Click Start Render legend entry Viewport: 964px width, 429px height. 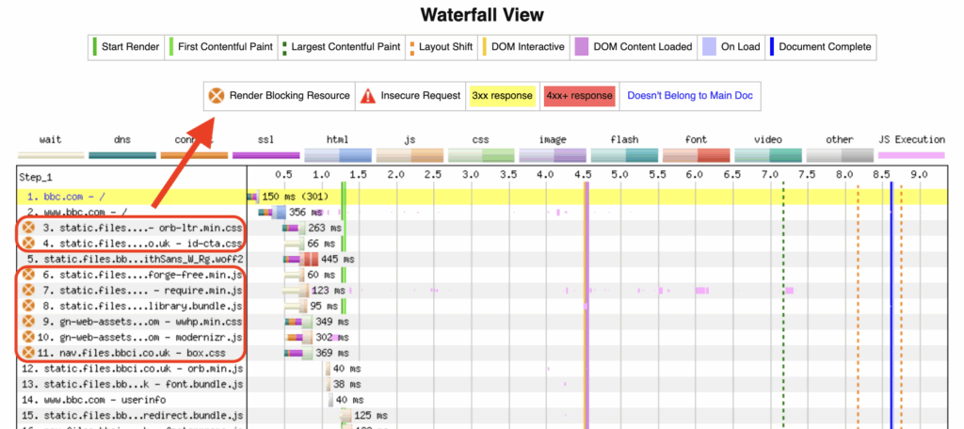click(126, 47)
